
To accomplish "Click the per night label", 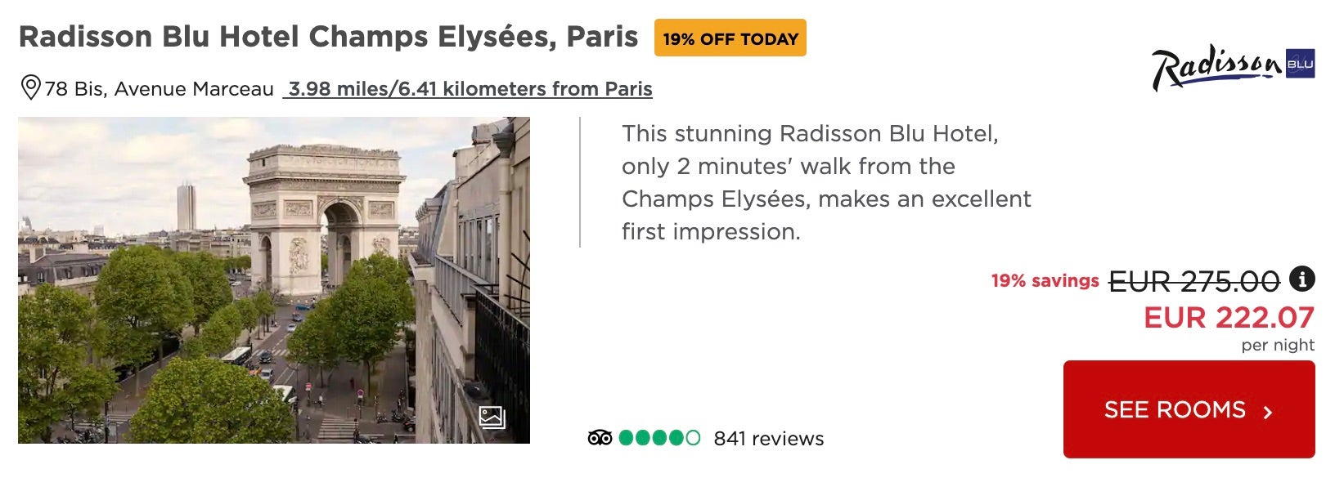I will pos(1278,345).
